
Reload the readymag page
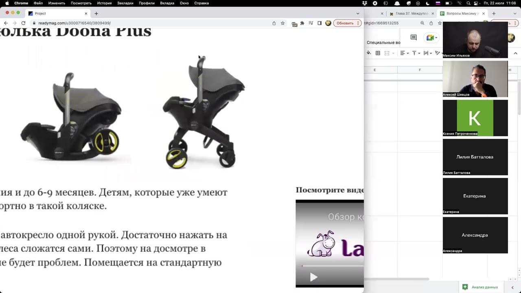pos(23,23)
